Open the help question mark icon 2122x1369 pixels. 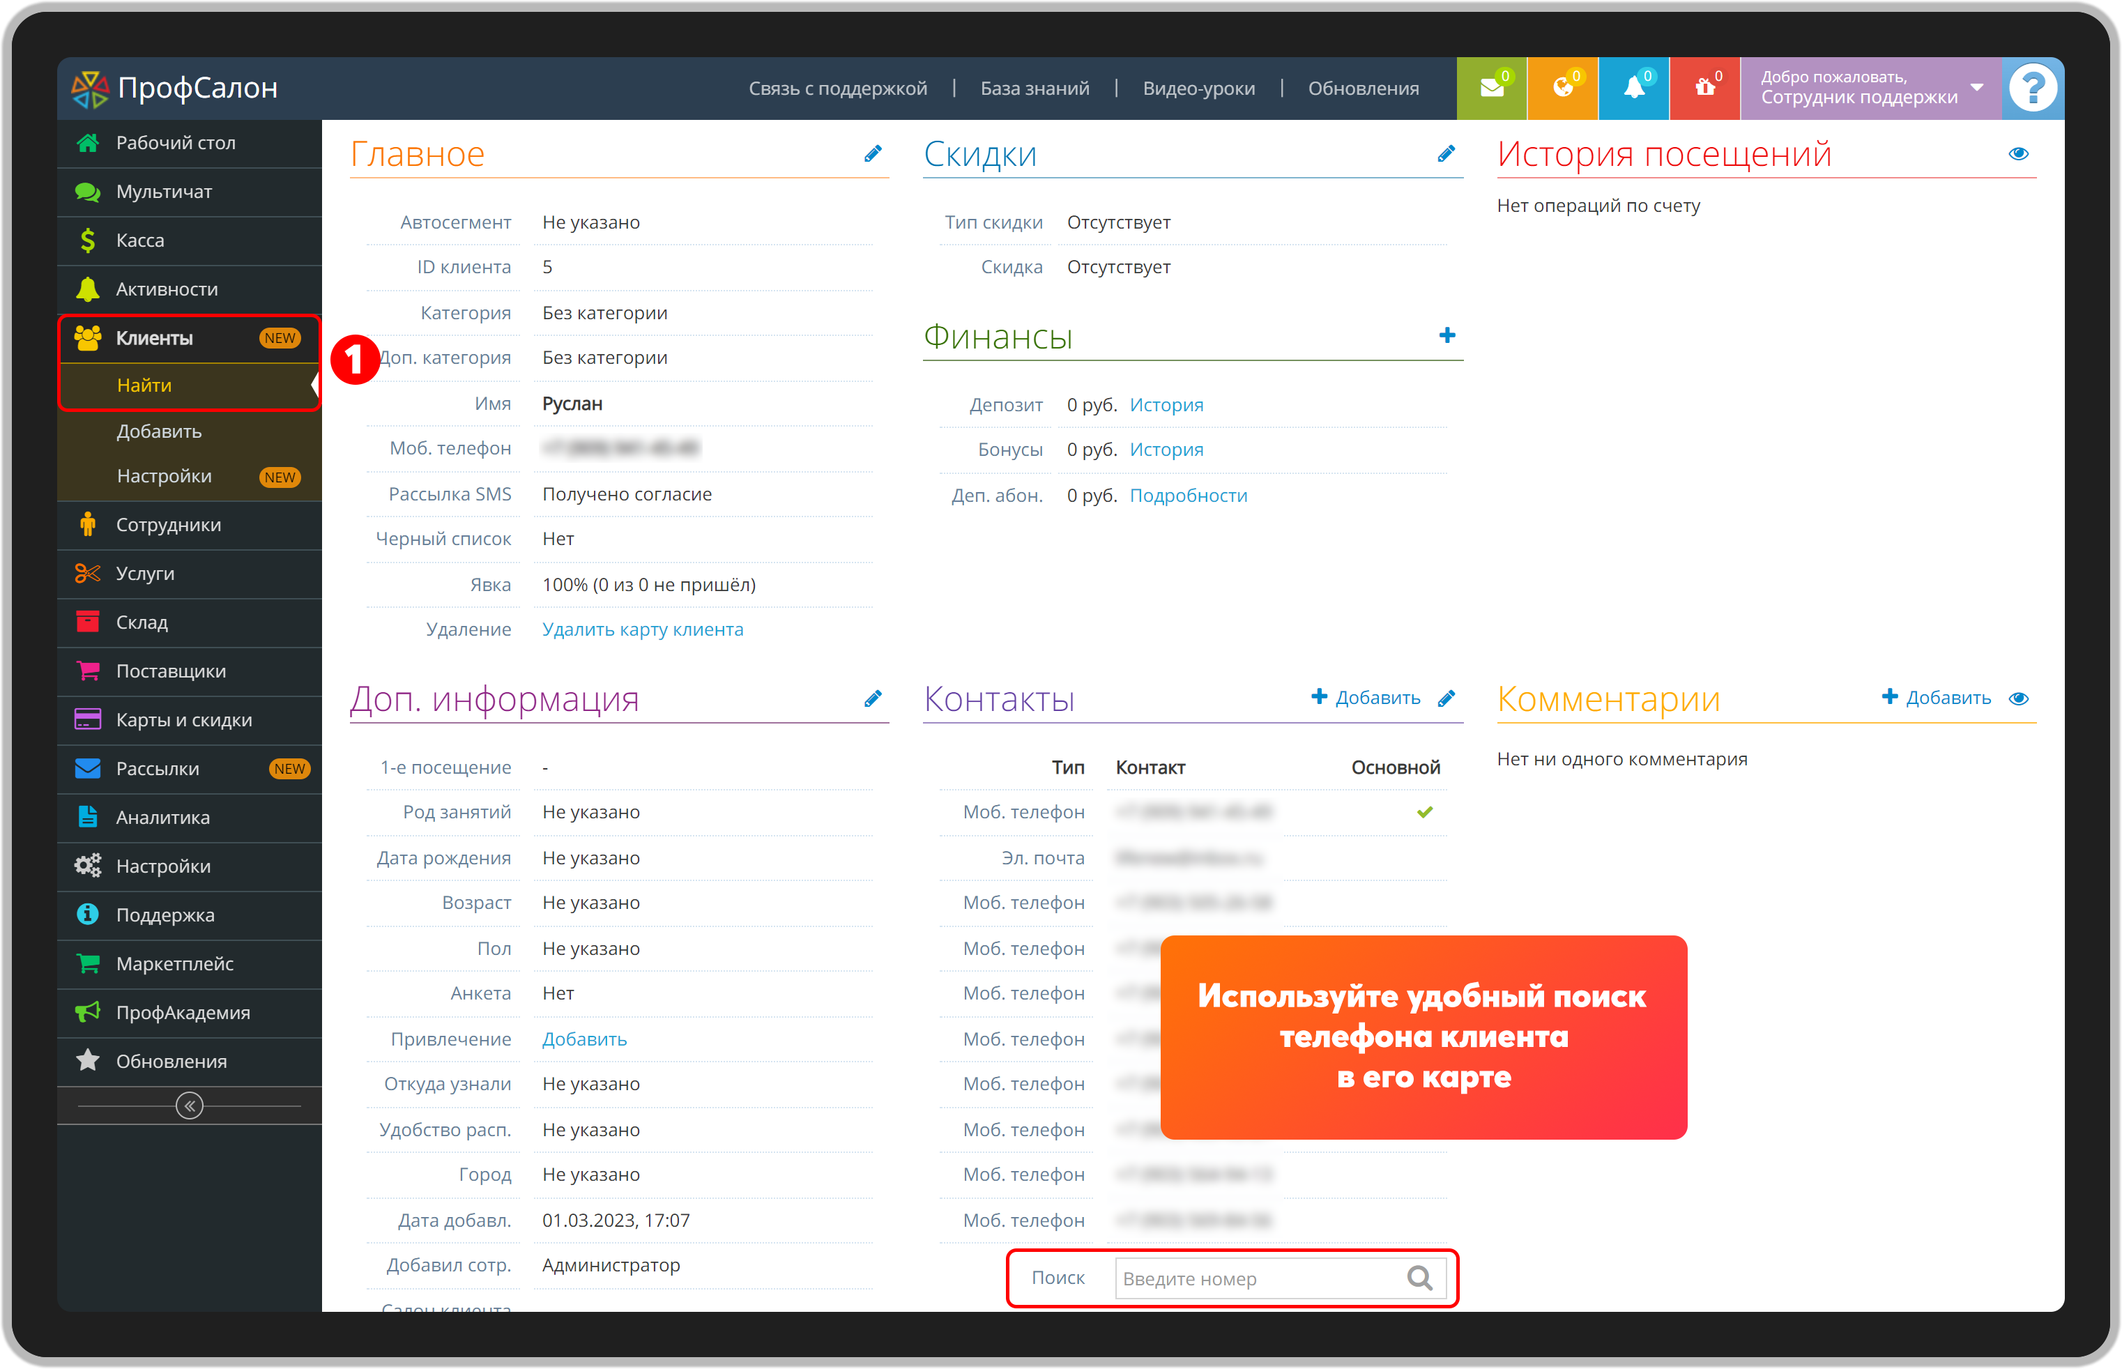coord(2032,88)
